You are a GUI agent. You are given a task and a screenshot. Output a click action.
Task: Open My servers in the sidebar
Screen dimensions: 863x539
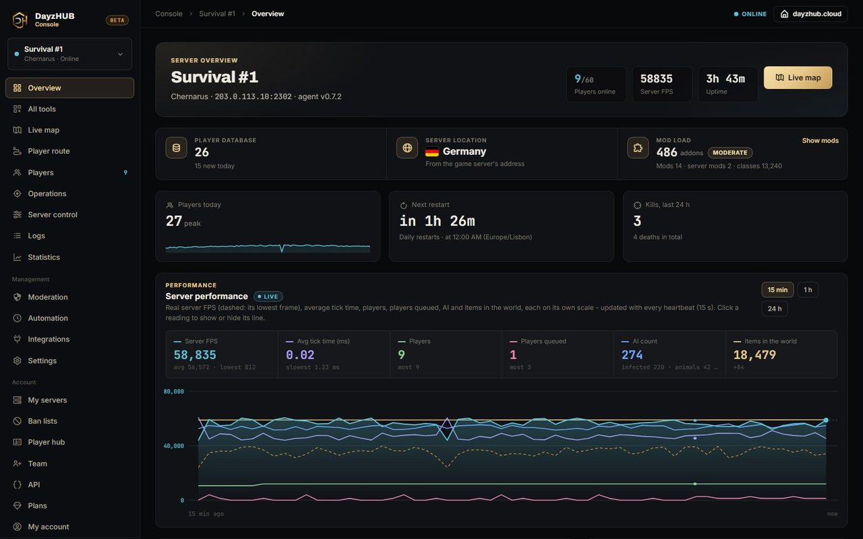[70, 400]
